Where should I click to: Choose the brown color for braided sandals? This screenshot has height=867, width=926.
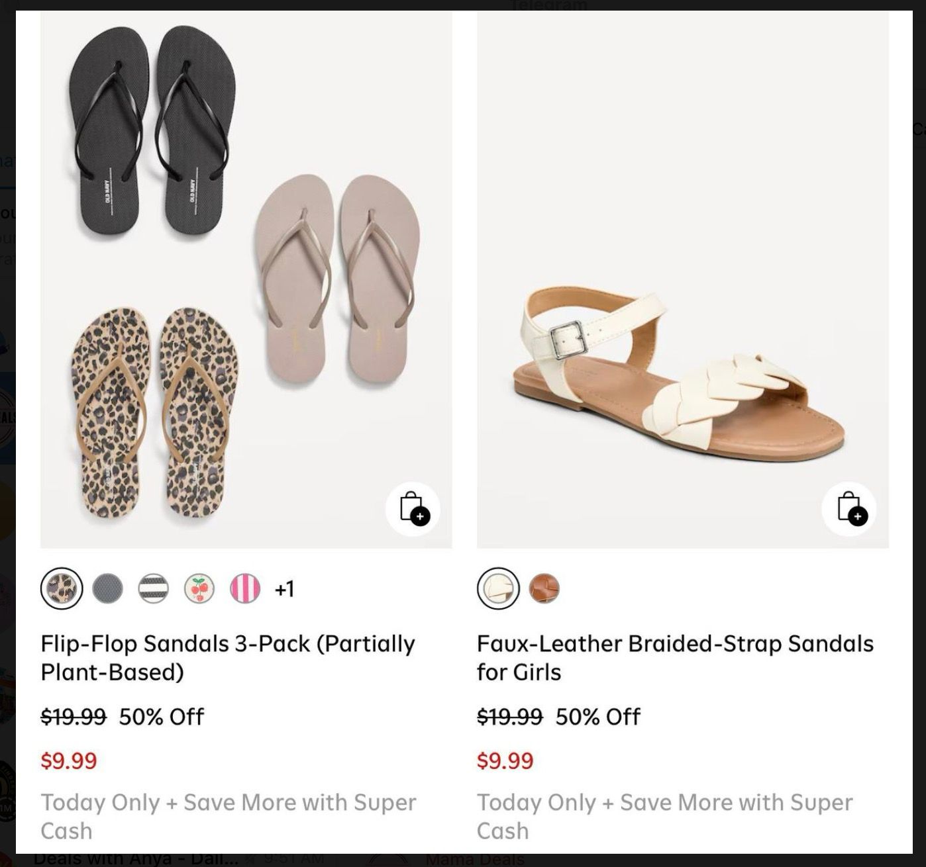point(544,589)
